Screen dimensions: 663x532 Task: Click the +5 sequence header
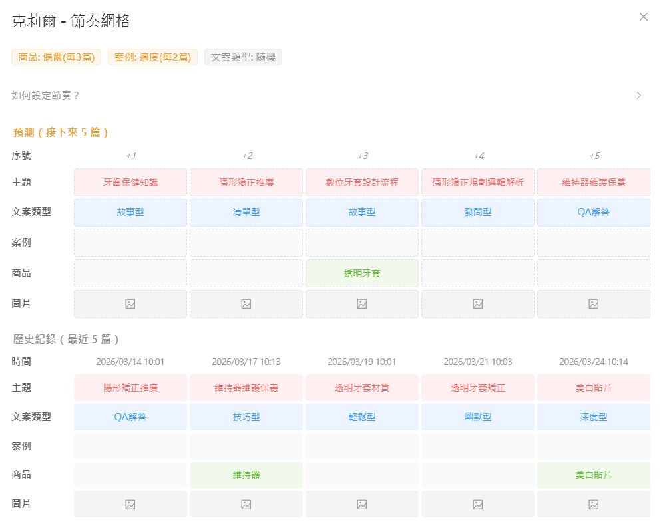(x=594, y=156)
